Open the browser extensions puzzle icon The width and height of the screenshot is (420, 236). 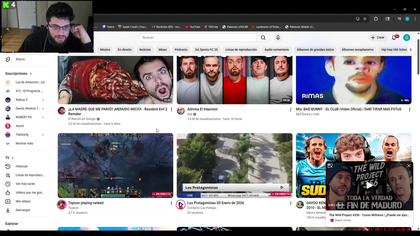(x=376, y=19)
